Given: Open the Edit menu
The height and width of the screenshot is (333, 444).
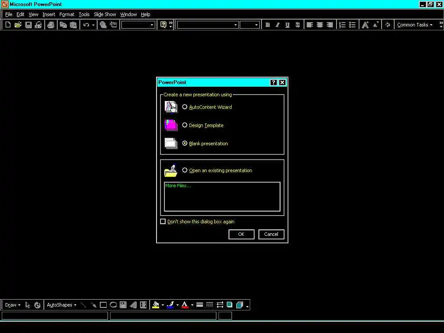Looking at the screenshot, I should tap(20, 14).
